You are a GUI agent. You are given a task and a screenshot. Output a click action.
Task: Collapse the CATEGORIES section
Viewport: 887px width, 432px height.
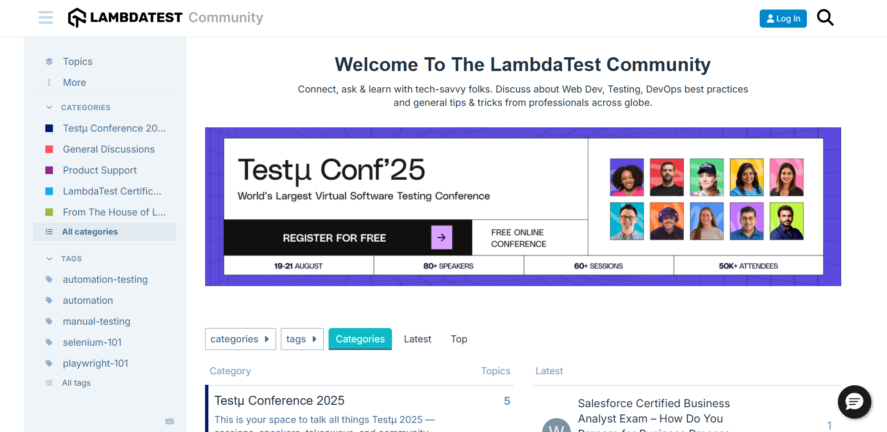pyautogui.click(x=49, y=107)
